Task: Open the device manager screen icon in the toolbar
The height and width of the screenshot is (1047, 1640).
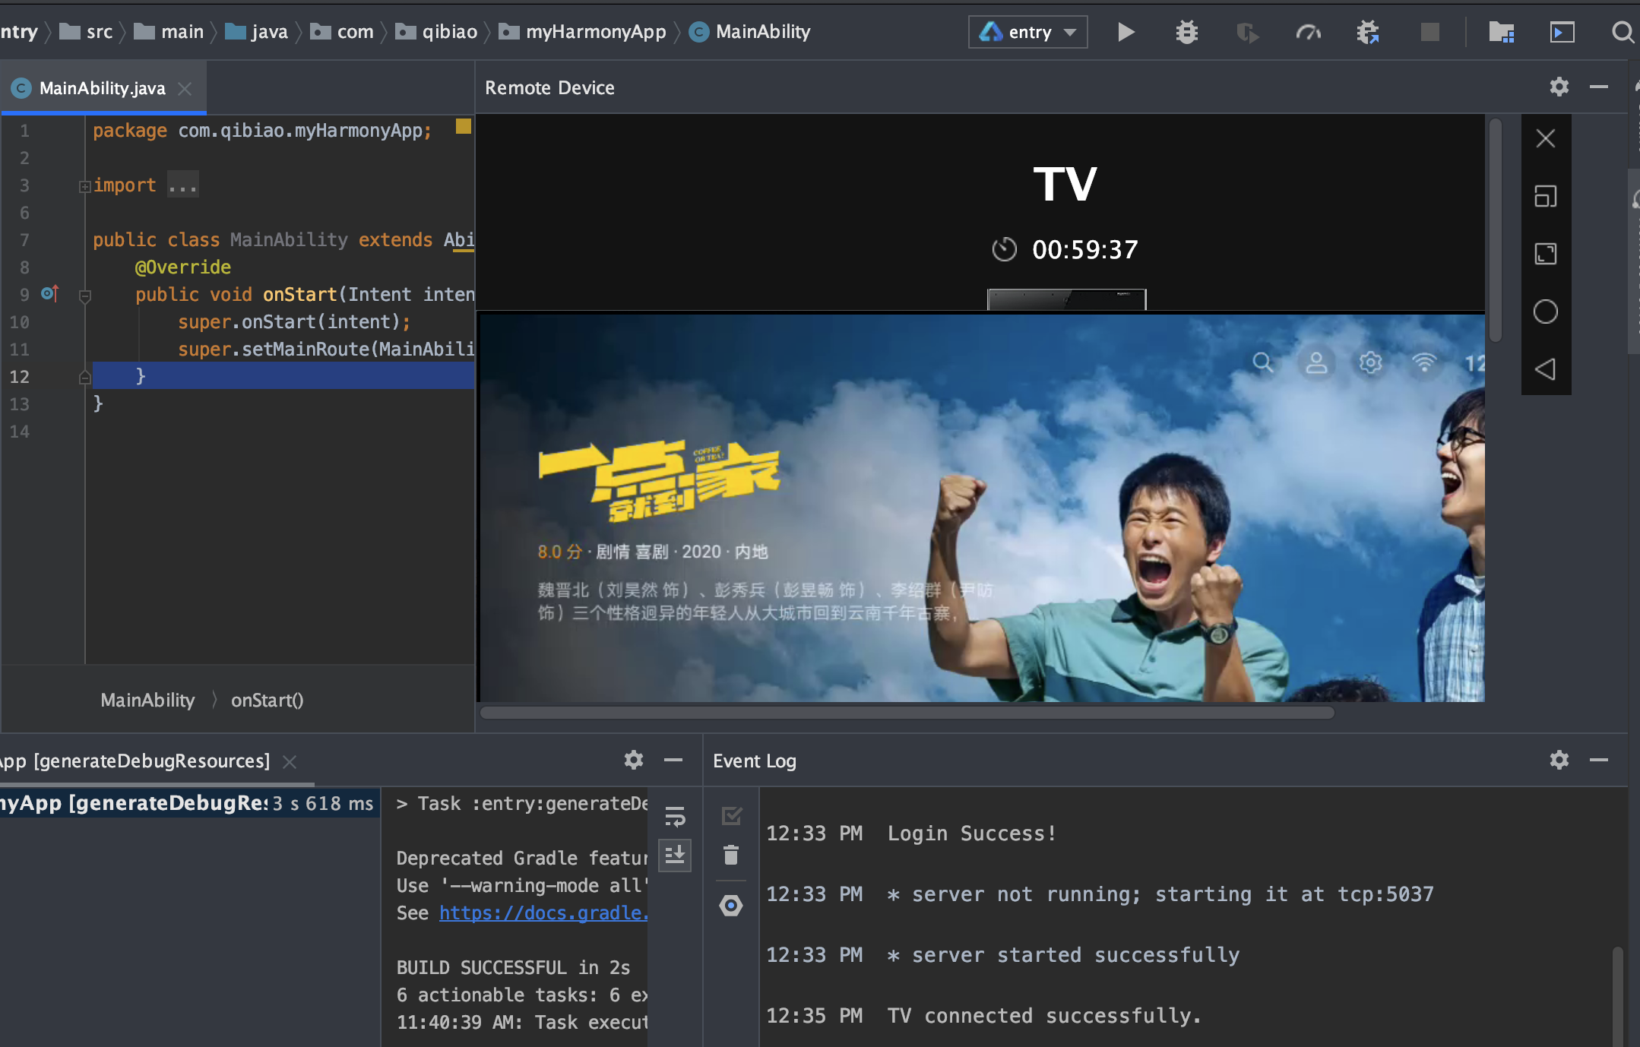Action: [1562, 32]
